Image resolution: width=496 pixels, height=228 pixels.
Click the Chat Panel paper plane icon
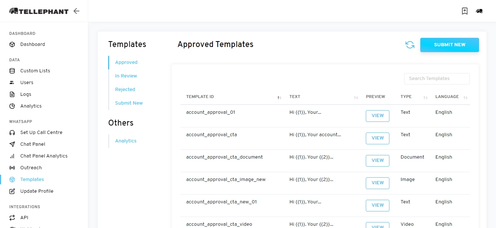point(12,144)
